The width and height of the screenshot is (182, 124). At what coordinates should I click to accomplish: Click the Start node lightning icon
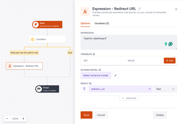click(36, 24)
